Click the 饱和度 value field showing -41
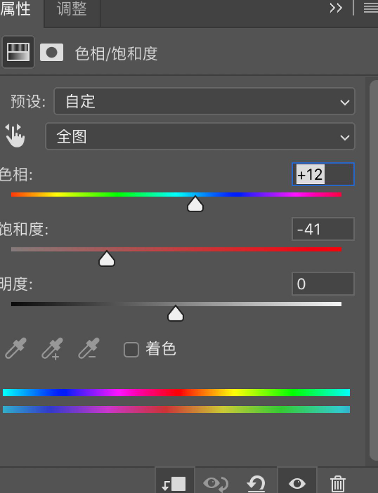This screenshot has height=493, width=378. pos(323,229)
